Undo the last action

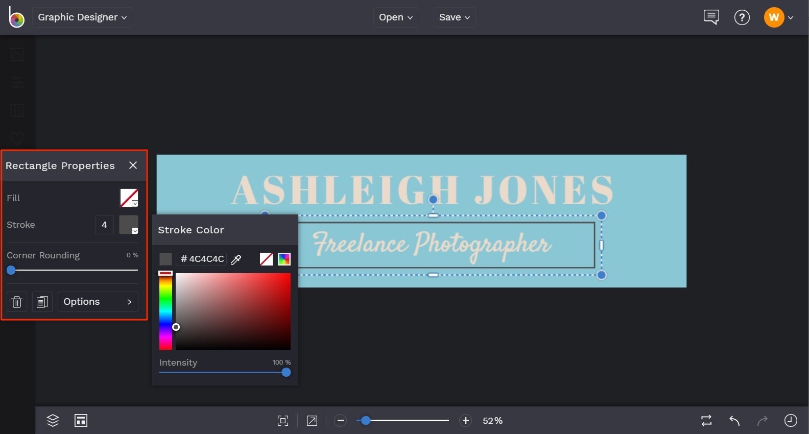pos(734,421)
